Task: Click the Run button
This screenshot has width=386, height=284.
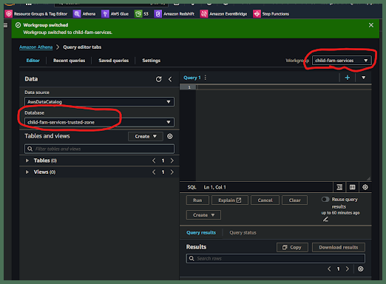Action: click(x=197, y=200)
